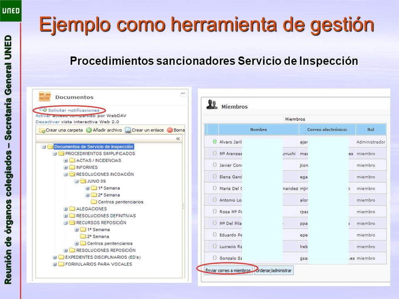Expand ACTAS / INCIDENCIAS folder node
This screenshot has width=399, height=299.
65,160
